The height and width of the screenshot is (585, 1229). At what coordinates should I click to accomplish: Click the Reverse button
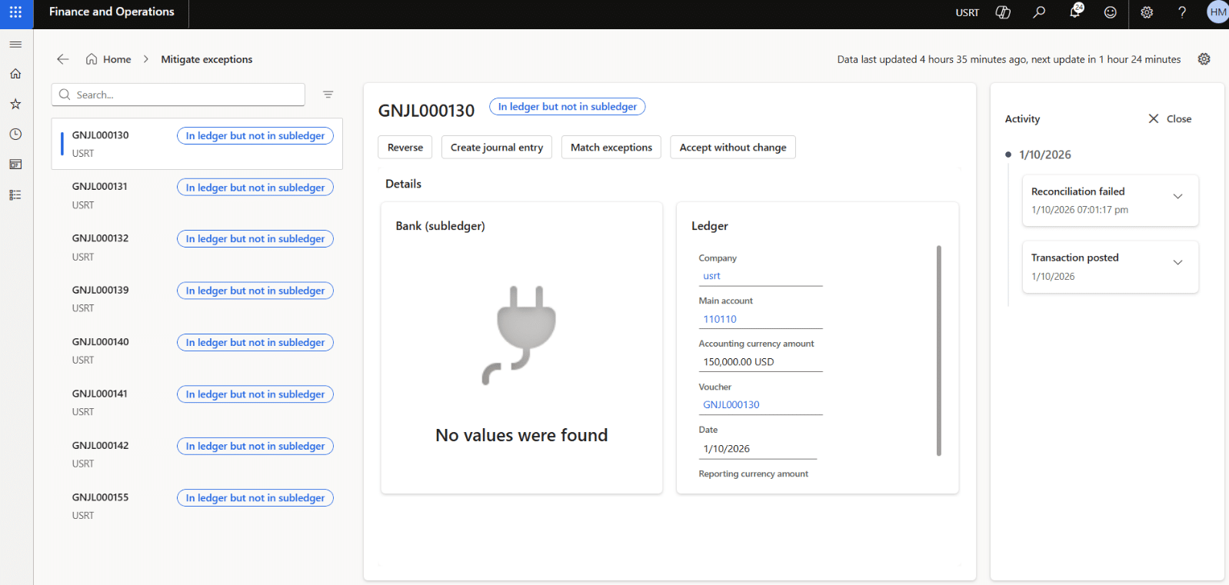pyautogui.click(x=405, y=148)
